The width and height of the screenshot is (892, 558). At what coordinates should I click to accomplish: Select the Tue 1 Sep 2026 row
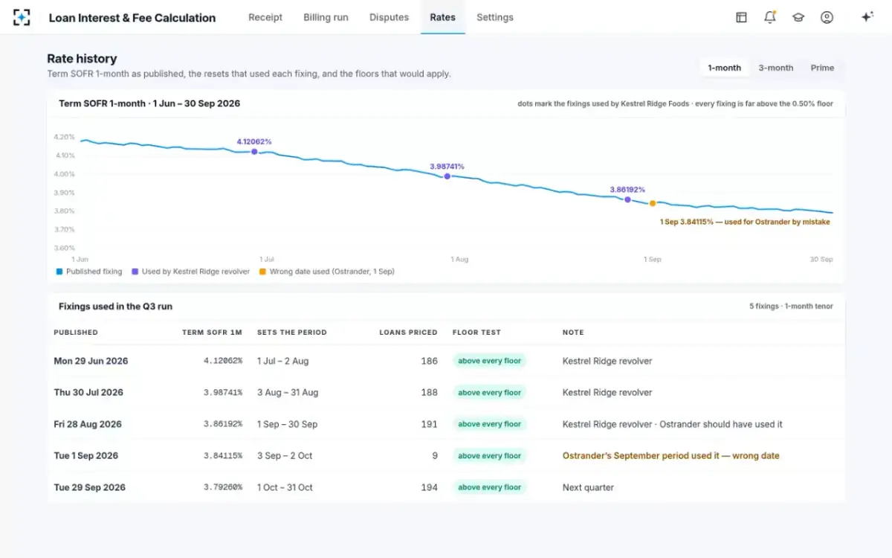pos(446,455)
